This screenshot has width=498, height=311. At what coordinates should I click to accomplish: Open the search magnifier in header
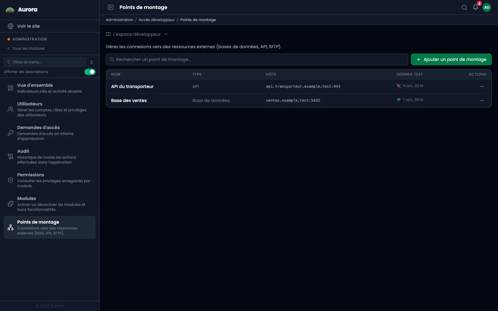(x=464, y=7)
